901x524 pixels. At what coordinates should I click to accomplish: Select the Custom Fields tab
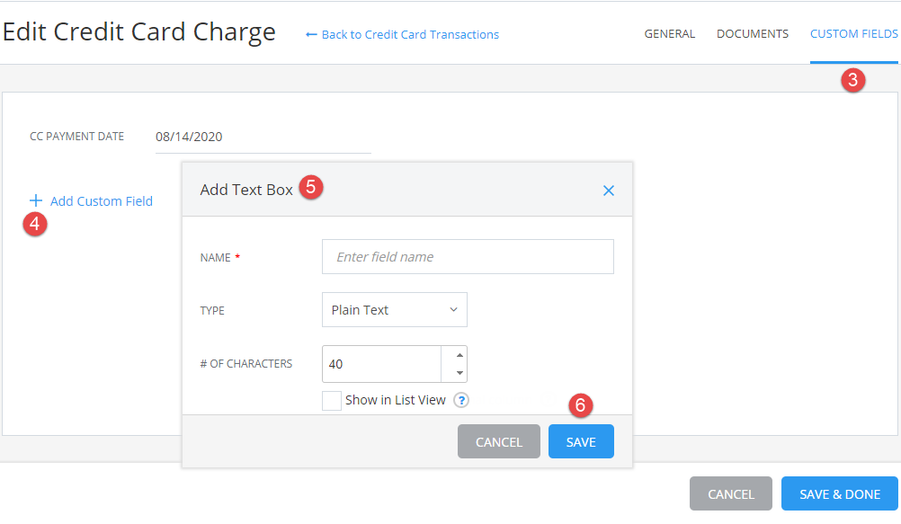point(852,33)
